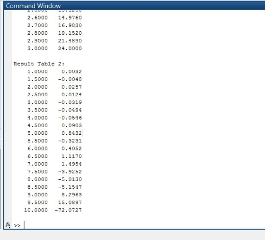Viewport: 265px width, 240px height.
Task: Click the value 1.4954
Action: pyautogui.click(x=71, y=164)
